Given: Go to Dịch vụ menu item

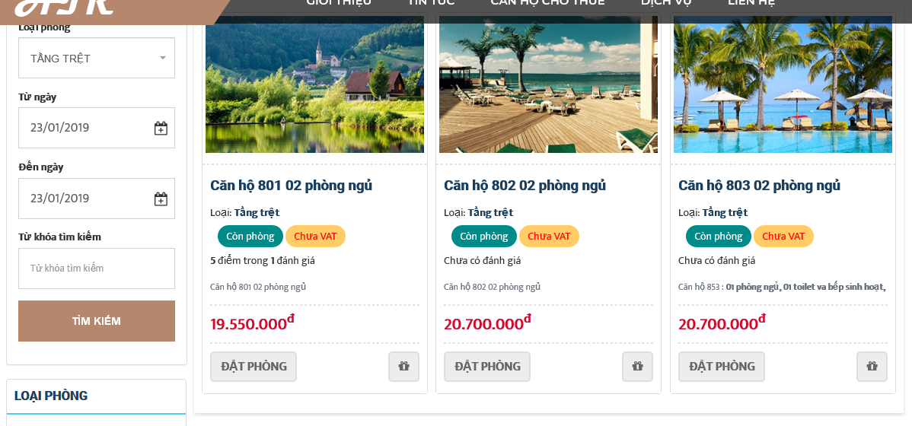Looking at the screenshot, I should (665, 3).
